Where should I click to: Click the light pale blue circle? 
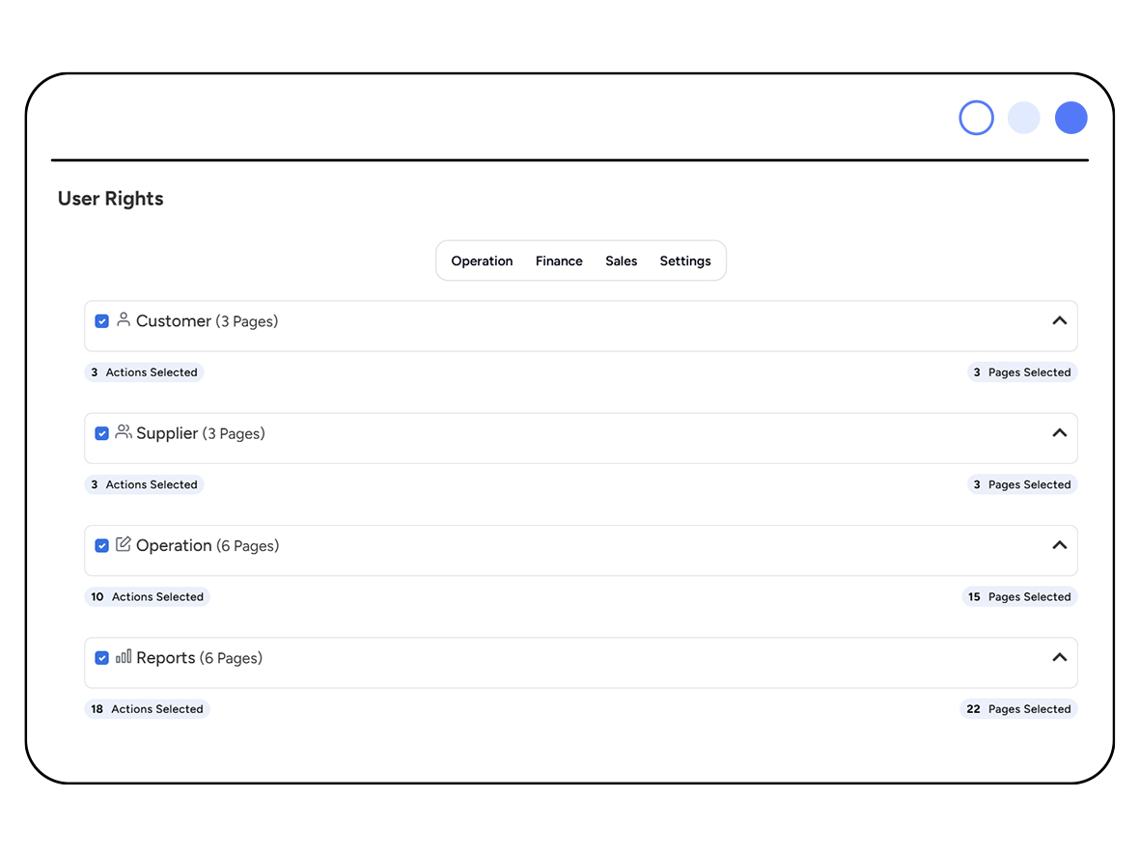point(1023,118)
